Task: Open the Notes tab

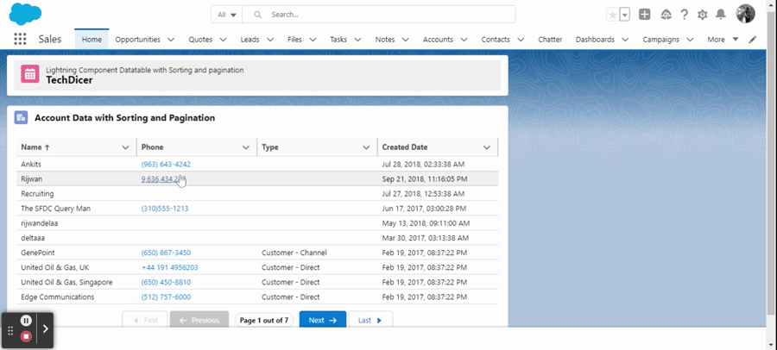Action: (385, 40)
